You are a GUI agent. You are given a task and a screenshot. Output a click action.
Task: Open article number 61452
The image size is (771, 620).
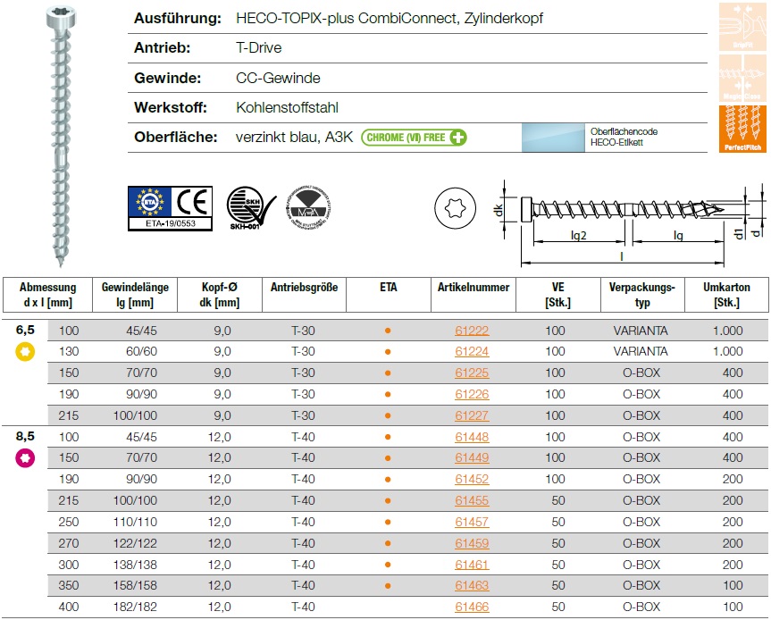(472, 480)
